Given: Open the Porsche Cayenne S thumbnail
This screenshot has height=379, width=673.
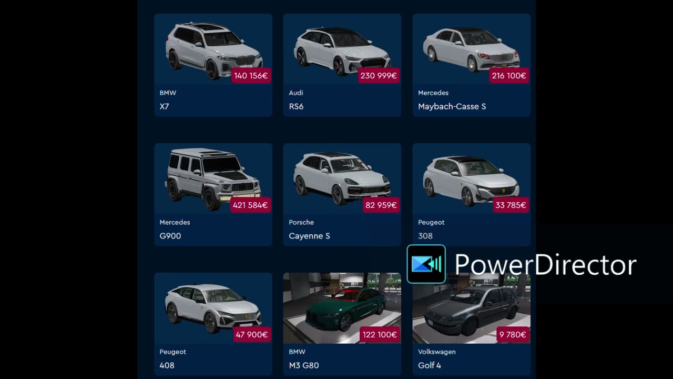Looking at the screenshot, I should coord(342,179).
